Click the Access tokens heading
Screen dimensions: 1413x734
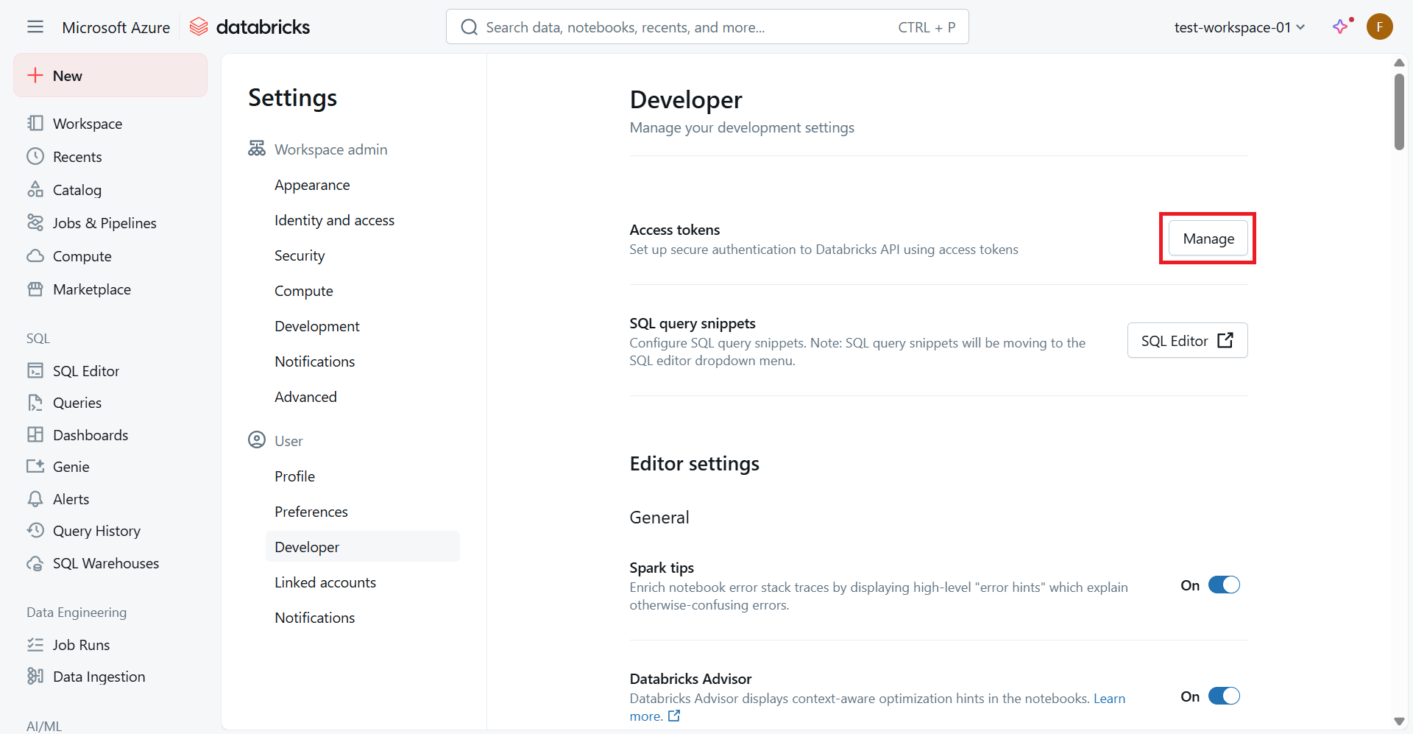(x=674, y=230)
